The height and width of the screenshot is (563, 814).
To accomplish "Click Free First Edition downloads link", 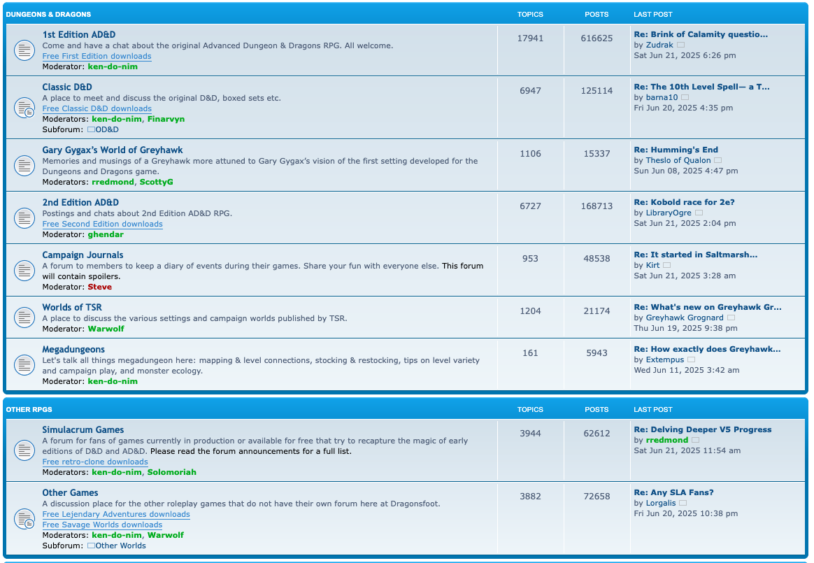I will 97,56.
